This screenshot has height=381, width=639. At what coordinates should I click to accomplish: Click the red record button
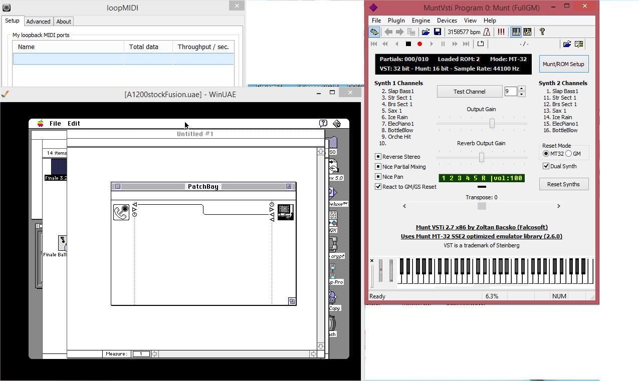[x=420, y=44]
